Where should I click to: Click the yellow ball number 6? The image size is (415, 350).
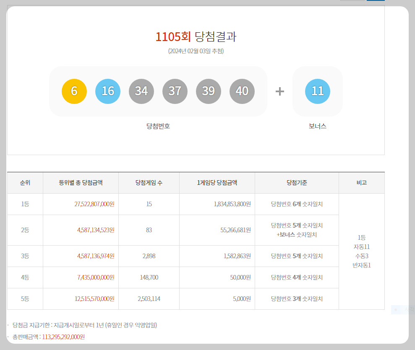pyautogui.click(x=74, y=91)
